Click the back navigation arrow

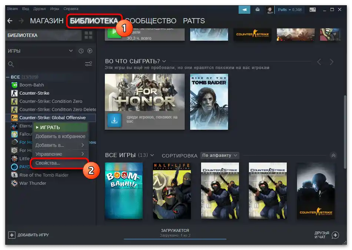click(x=10, y=21)
